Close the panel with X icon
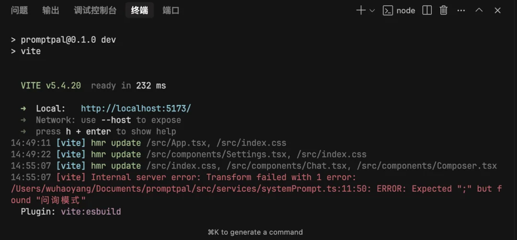 click(x=497, y=11)
